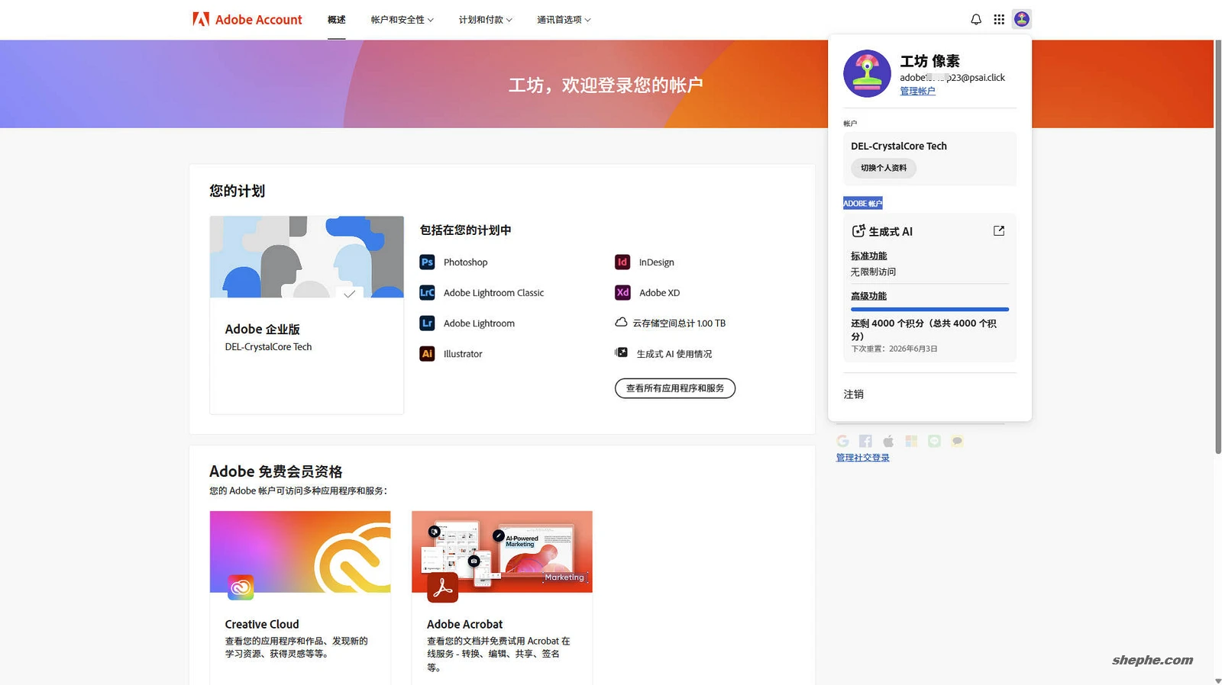The image size is (1222, 685).
Task: Click the Adobe Account logo
Action: pos(247,19)
